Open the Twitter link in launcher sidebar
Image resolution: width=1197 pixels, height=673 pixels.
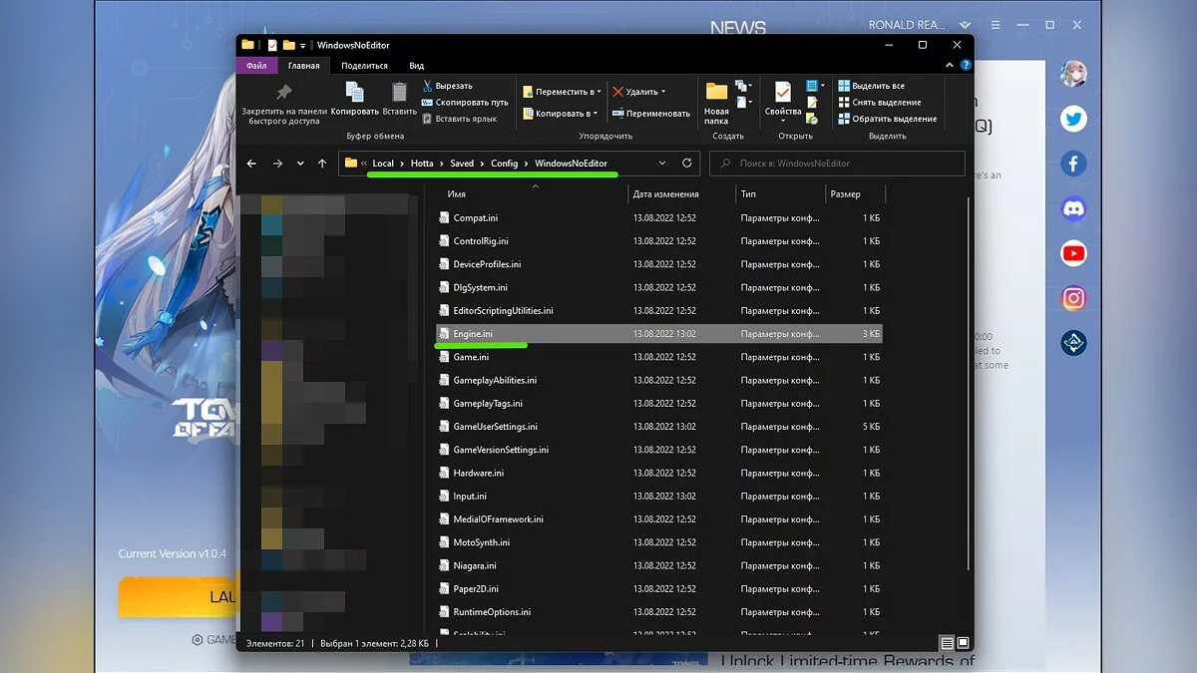1073,120
